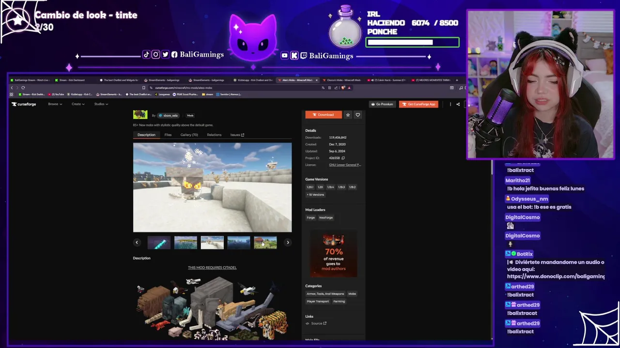The height and width of the screenshot is (348, 620).
Task: Open THIS MOD REQUIRES CITADEL link
Action: [x=212, y=267]
